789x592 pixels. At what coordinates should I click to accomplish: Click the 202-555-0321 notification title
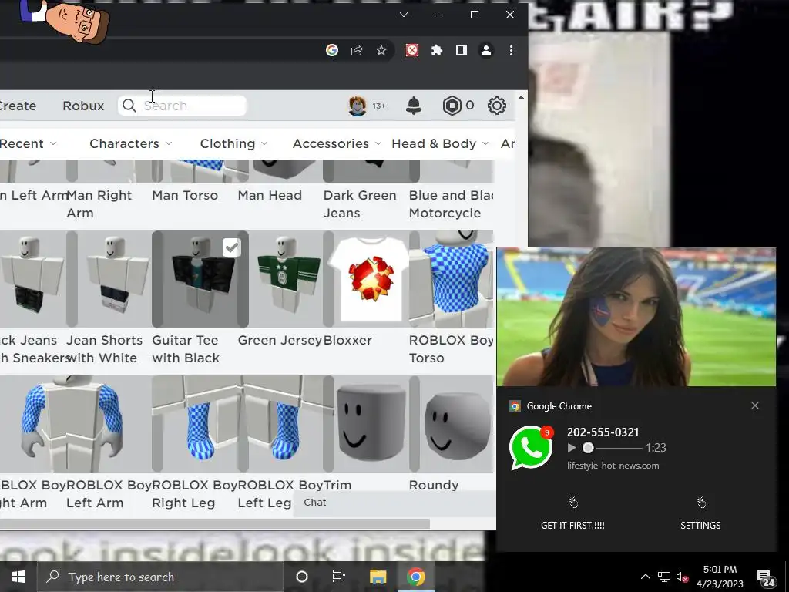[603, 432]
